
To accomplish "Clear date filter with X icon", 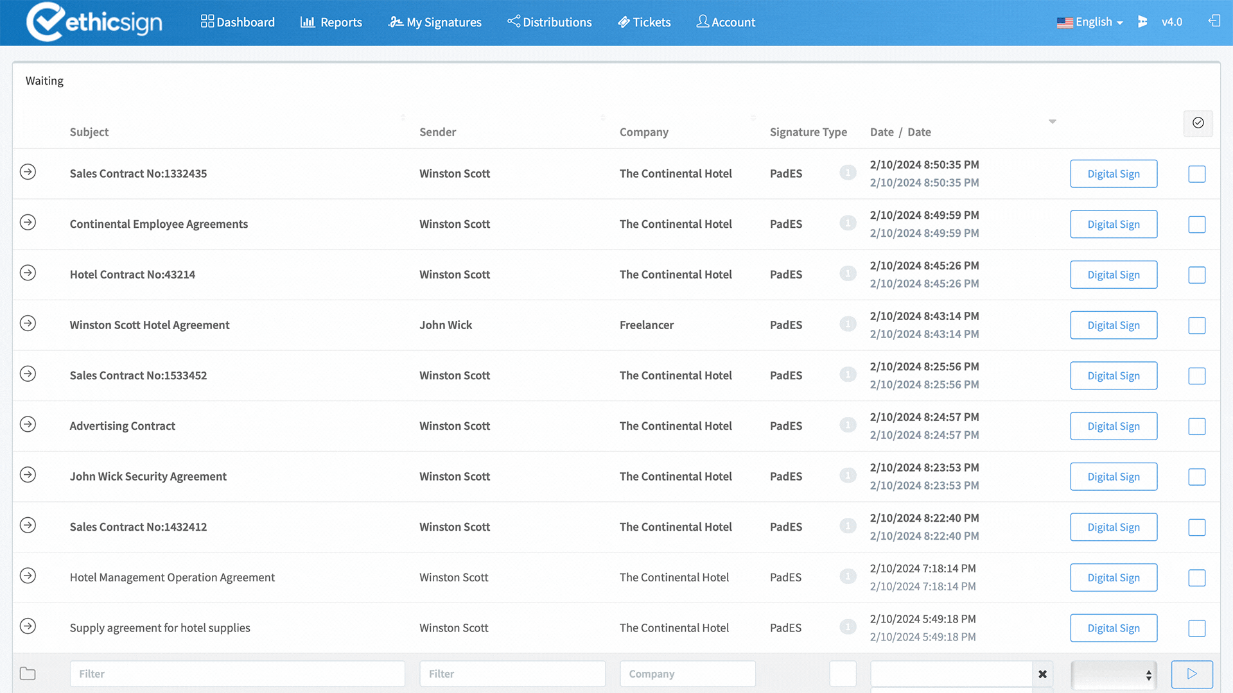I will point(1042,674).
